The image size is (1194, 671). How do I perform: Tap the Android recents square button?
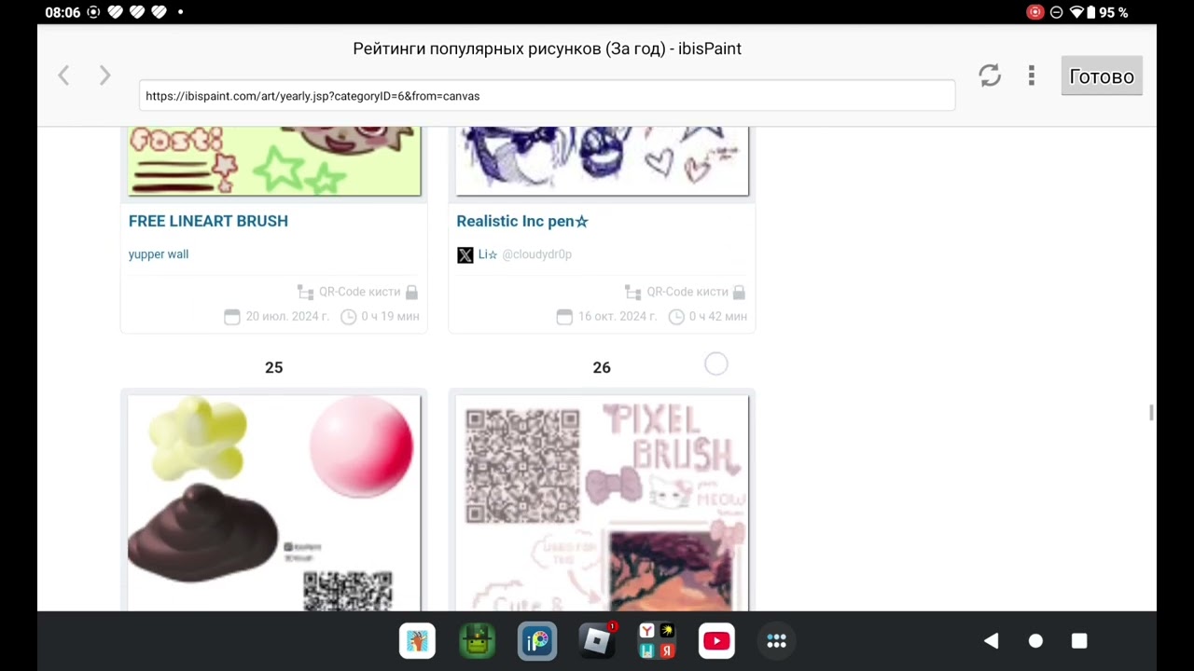(1079, 641)
